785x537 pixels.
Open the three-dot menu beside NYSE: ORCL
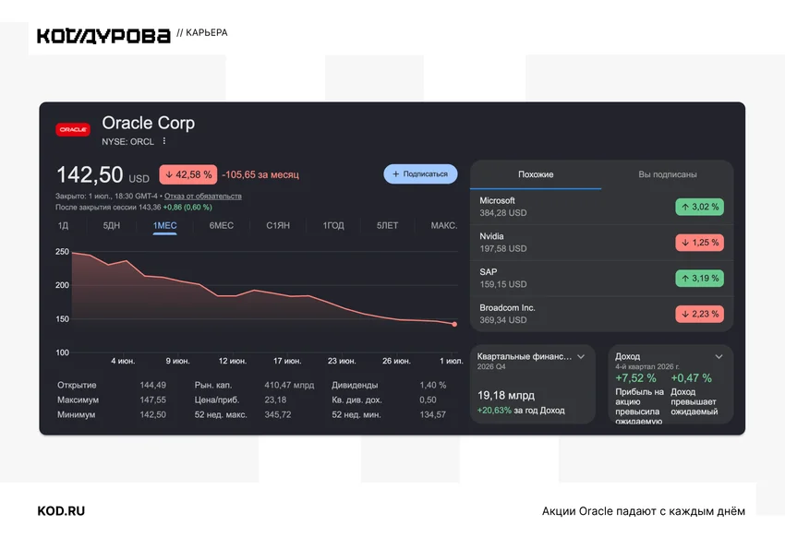[x=164, y=141]
